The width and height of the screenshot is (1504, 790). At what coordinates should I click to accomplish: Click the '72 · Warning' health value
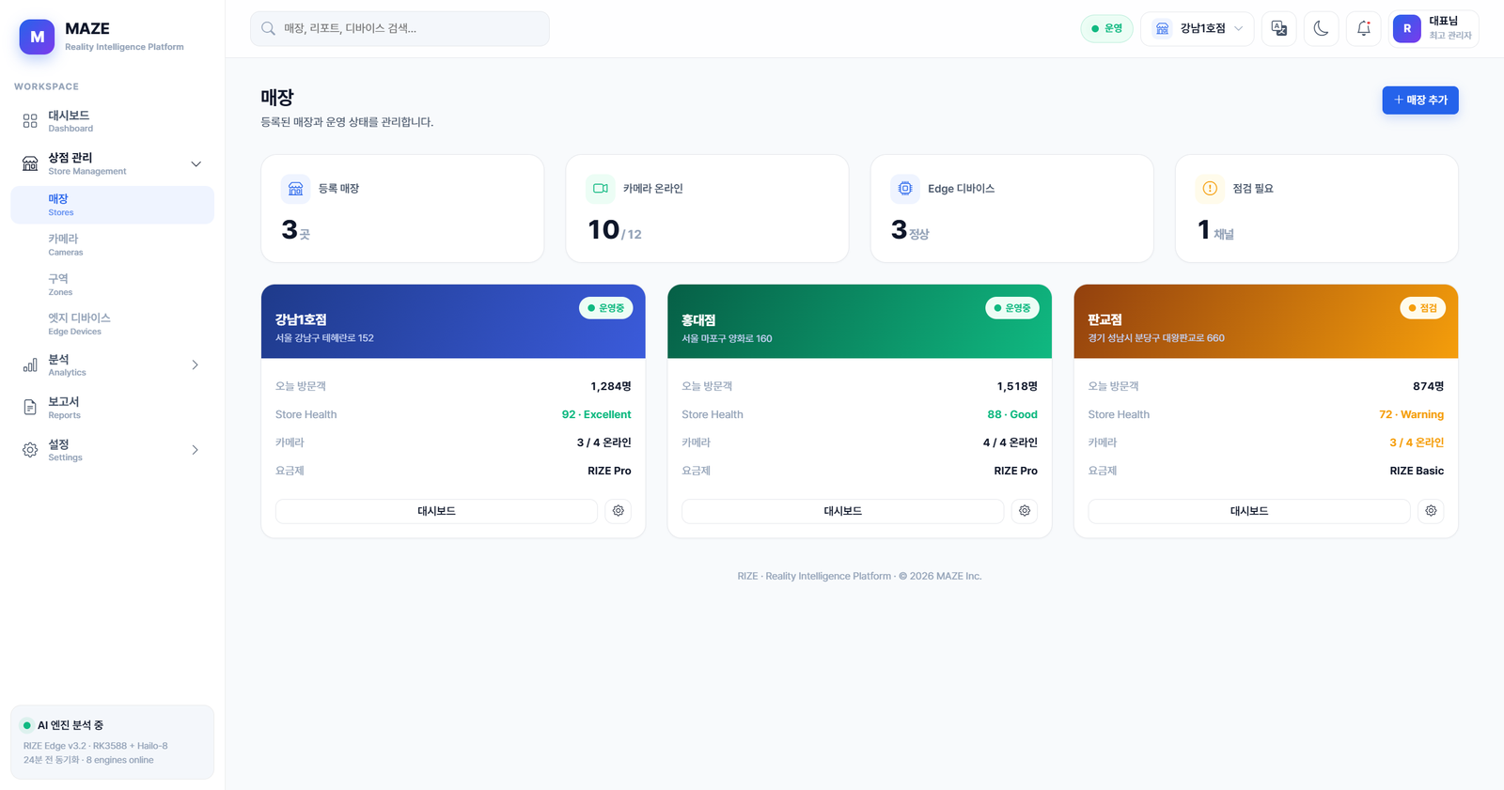pos(1412,414)
